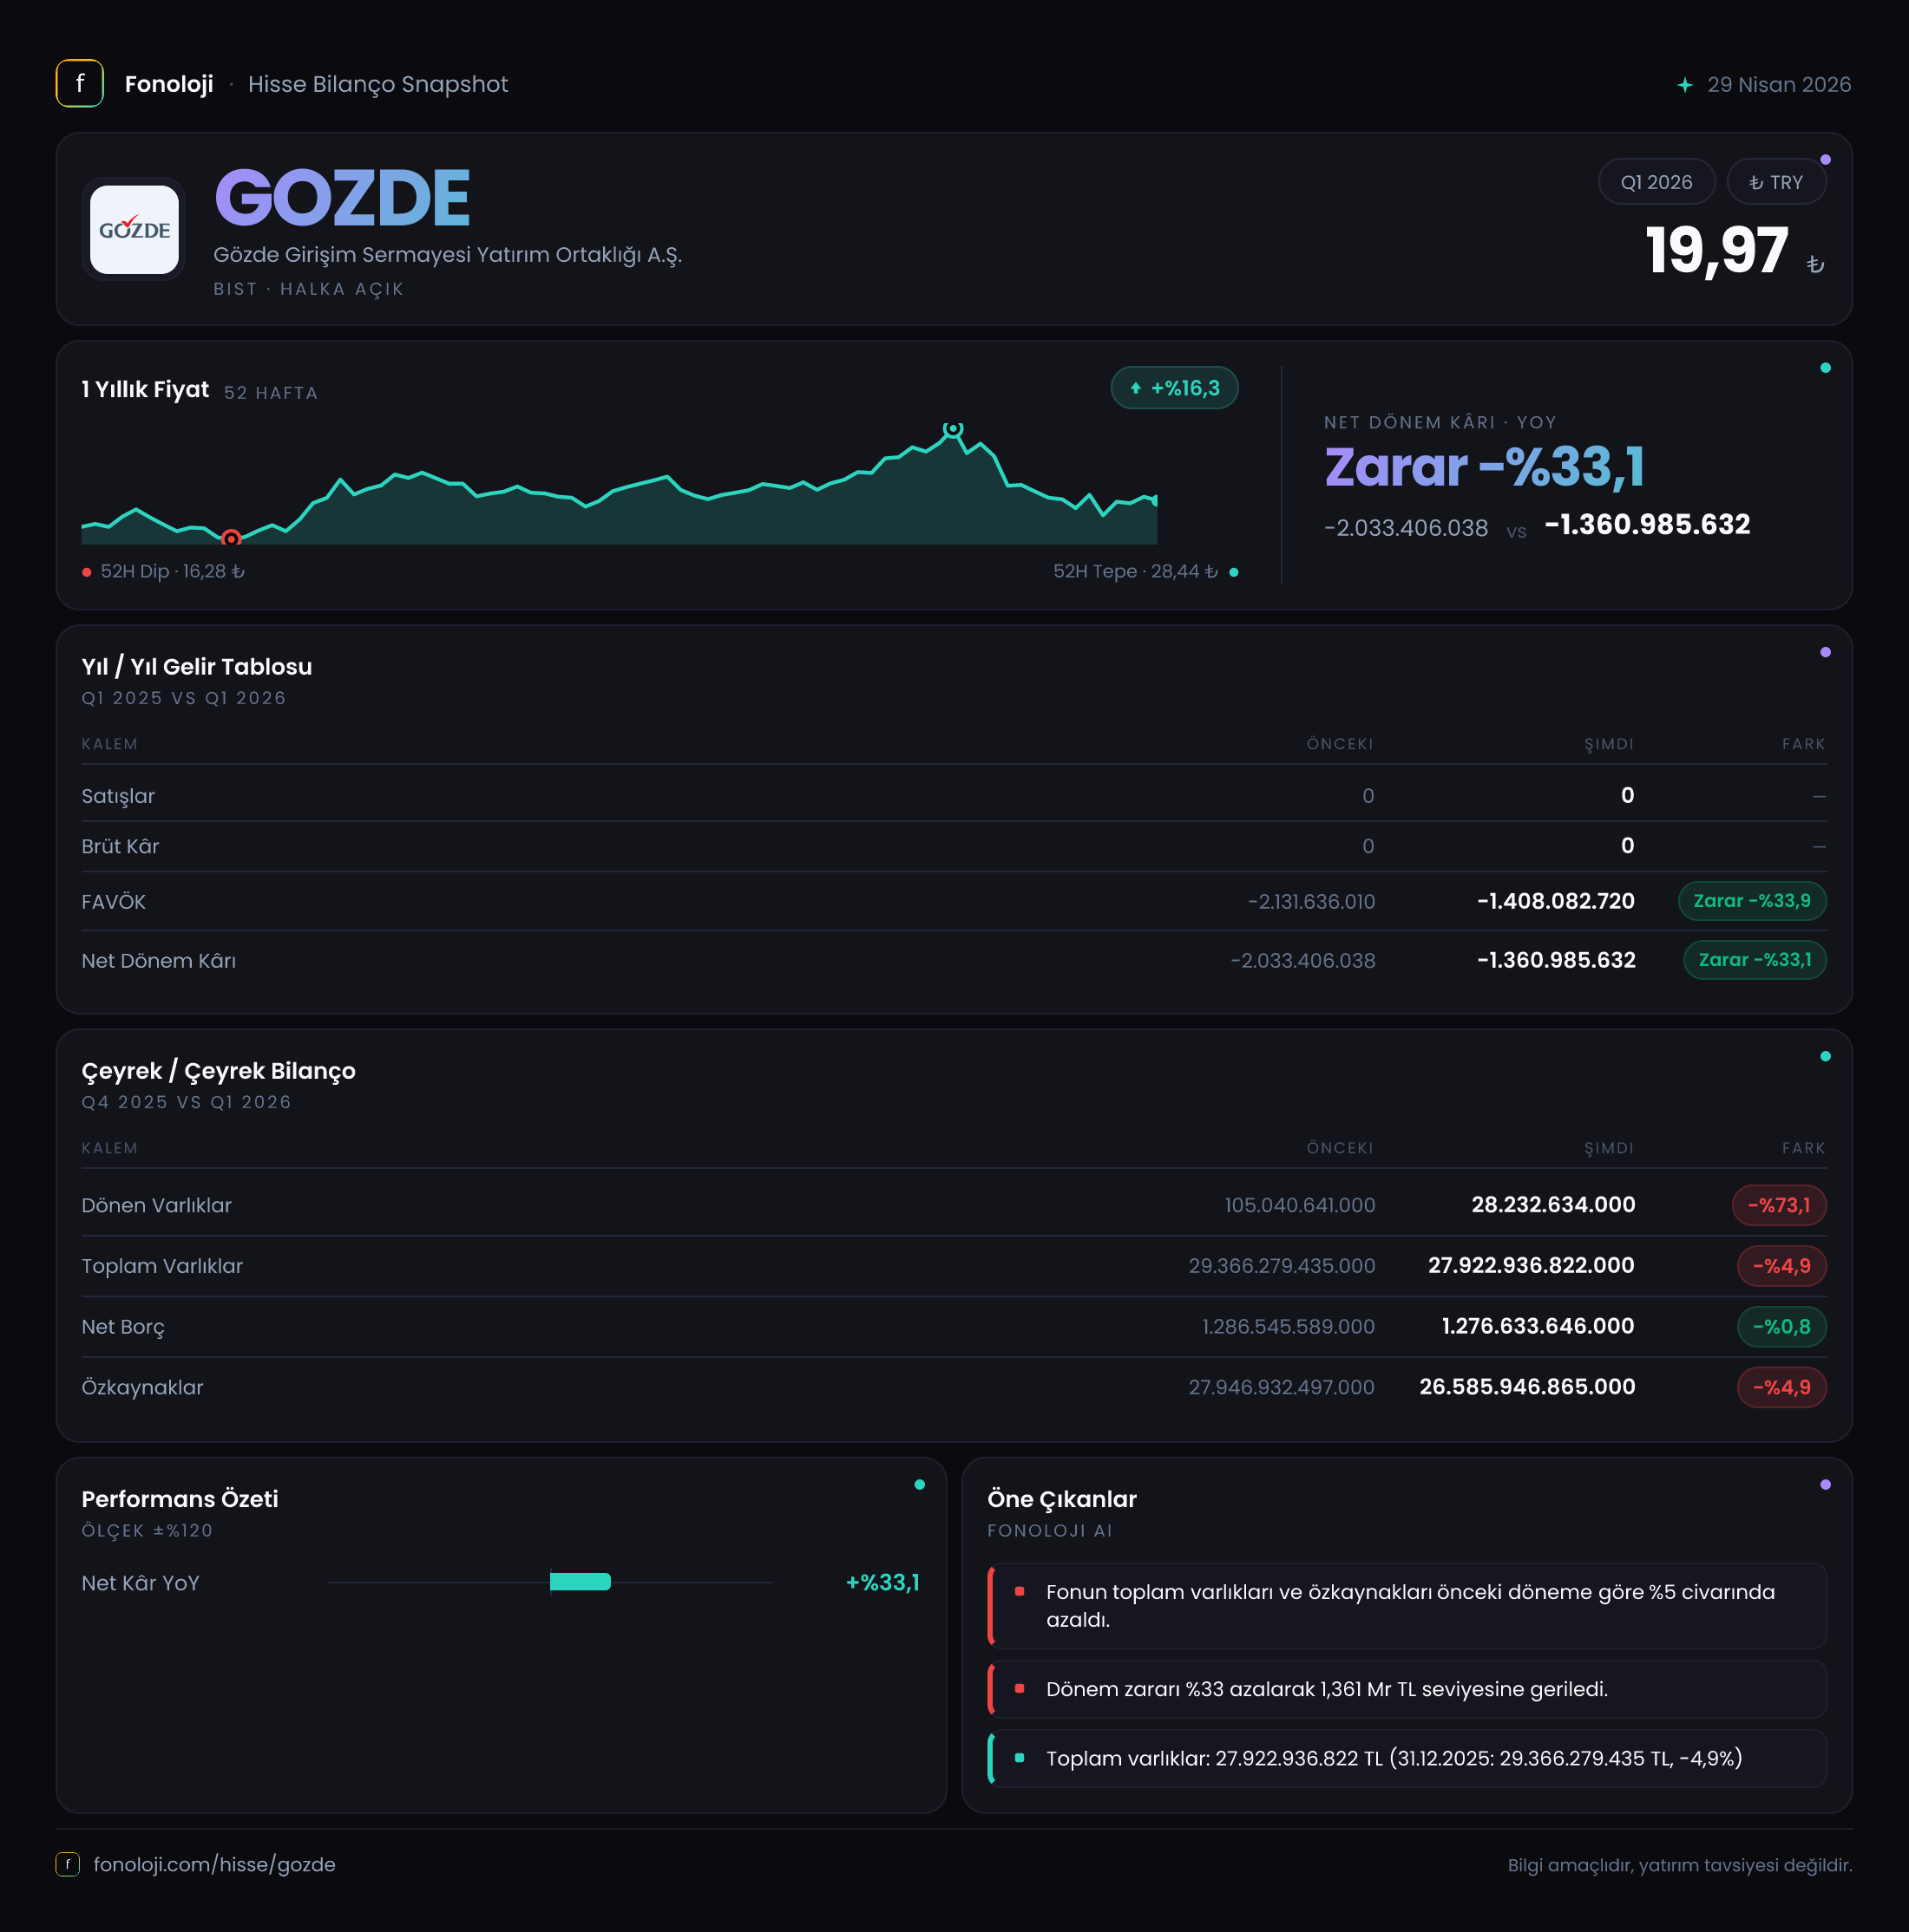This screenshot has width=1909, height=1932.
Task: Click the '52H Dip · 16,28 ₺' label
Action: click(x=172, y=571)
